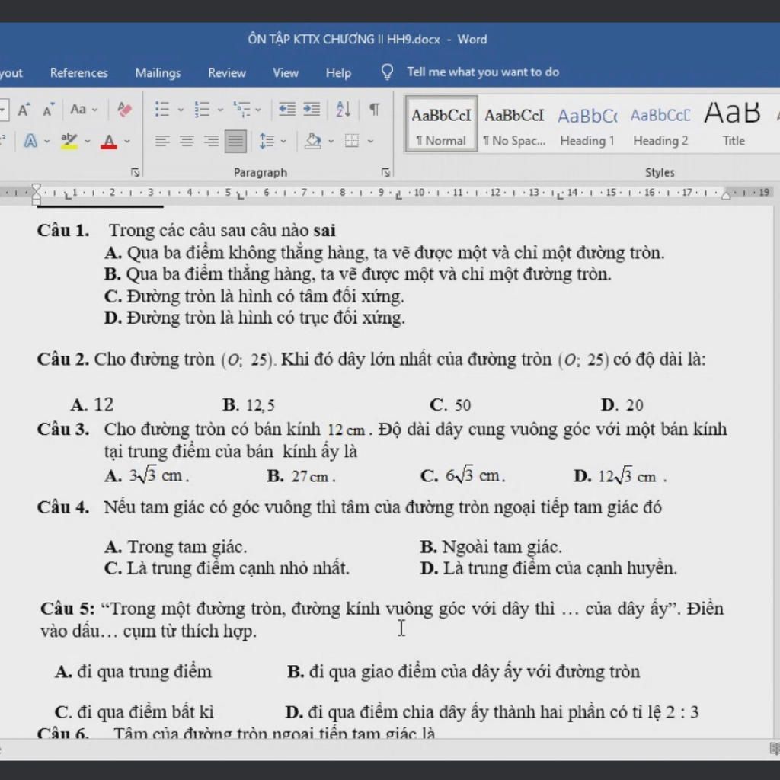This screenshot has height=780, width=780.
Task: Toggle Center paragraph alignment
Action: (x=187, y=141)
